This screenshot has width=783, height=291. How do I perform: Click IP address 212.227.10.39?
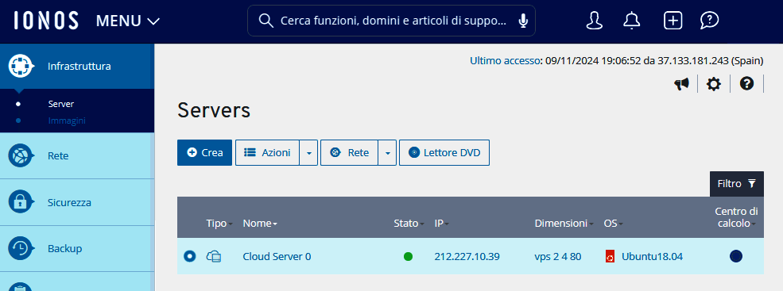tap(467, 257)
